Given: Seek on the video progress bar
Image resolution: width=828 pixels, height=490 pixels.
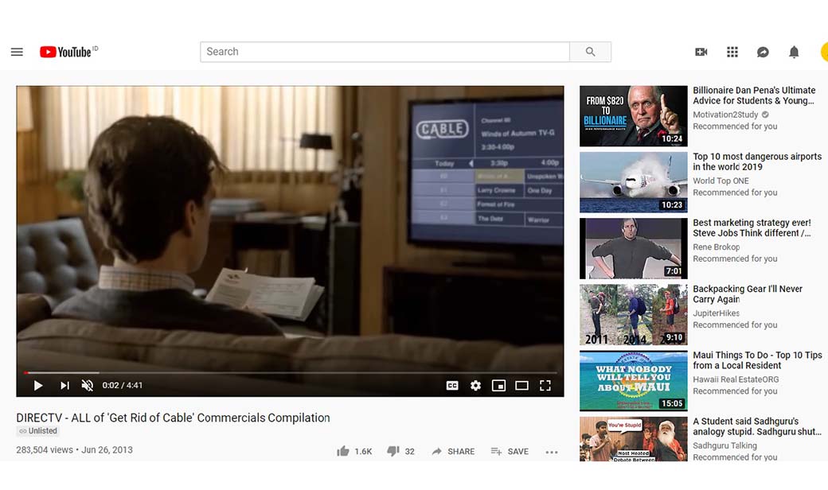Looking at the screenshot, I should click(290, 372).
